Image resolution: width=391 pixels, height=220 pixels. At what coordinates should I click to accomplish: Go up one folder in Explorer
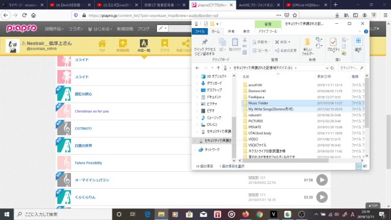219,68
